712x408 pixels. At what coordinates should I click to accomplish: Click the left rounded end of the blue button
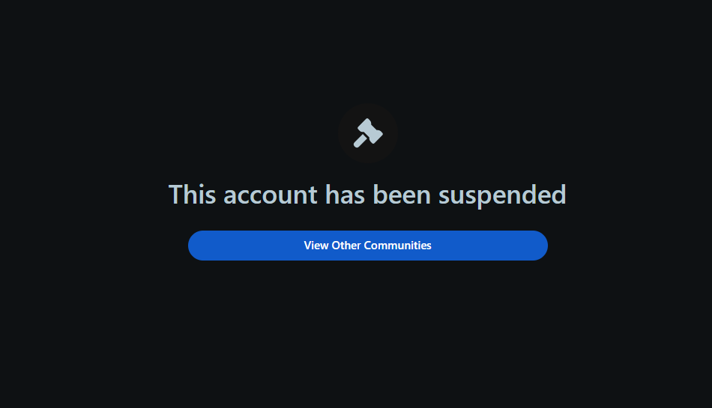[200, 246]
